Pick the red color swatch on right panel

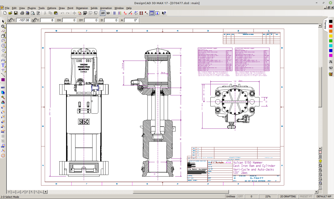(x=331, y=27)
